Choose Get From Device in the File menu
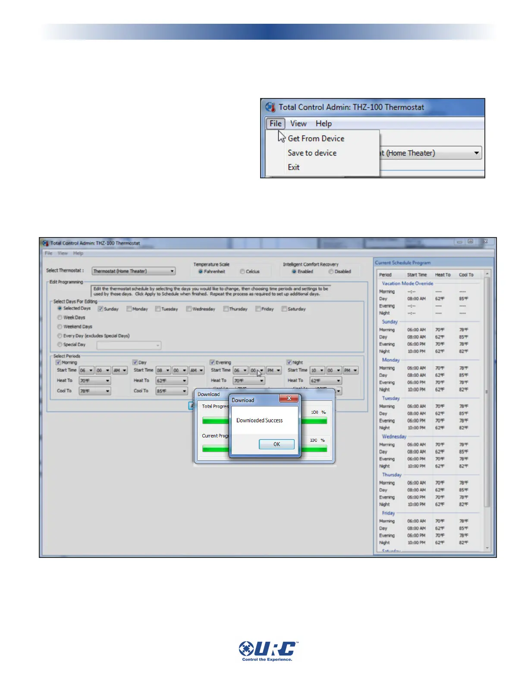The height and width of the screenshot is (684, 528). click(316, 139)
